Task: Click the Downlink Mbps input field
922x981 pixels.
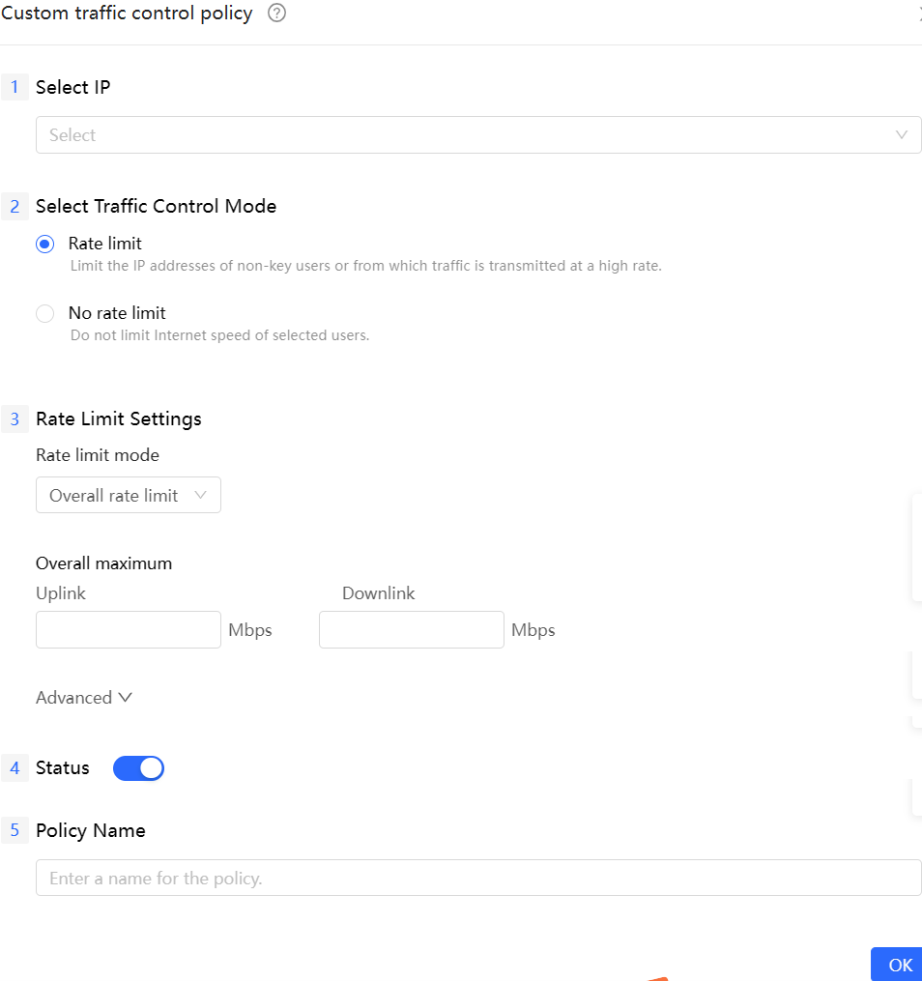Action: pyautogui.click(x=411, y=629)
